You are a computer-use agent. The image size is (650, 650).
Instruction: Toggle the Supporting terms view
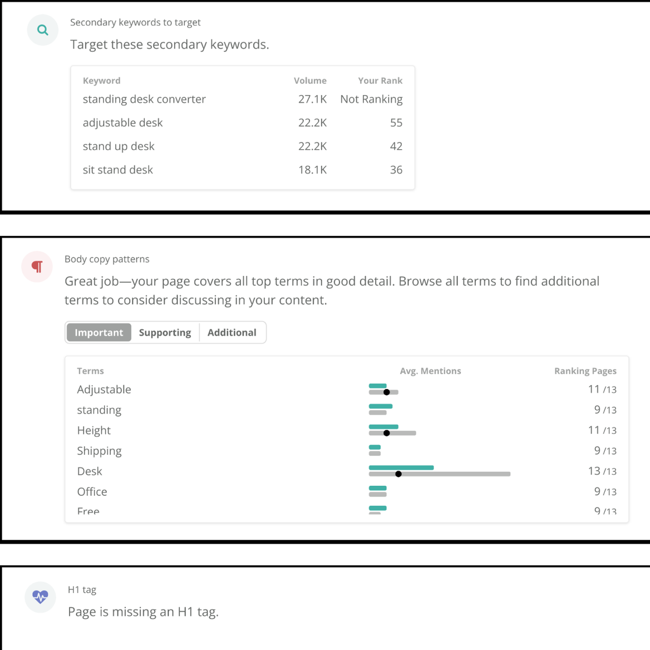point(165,332)
